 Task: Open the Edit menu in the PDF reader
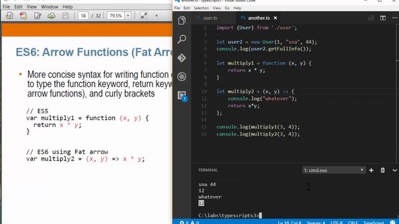pyautogui.click(x=18, y=7)
